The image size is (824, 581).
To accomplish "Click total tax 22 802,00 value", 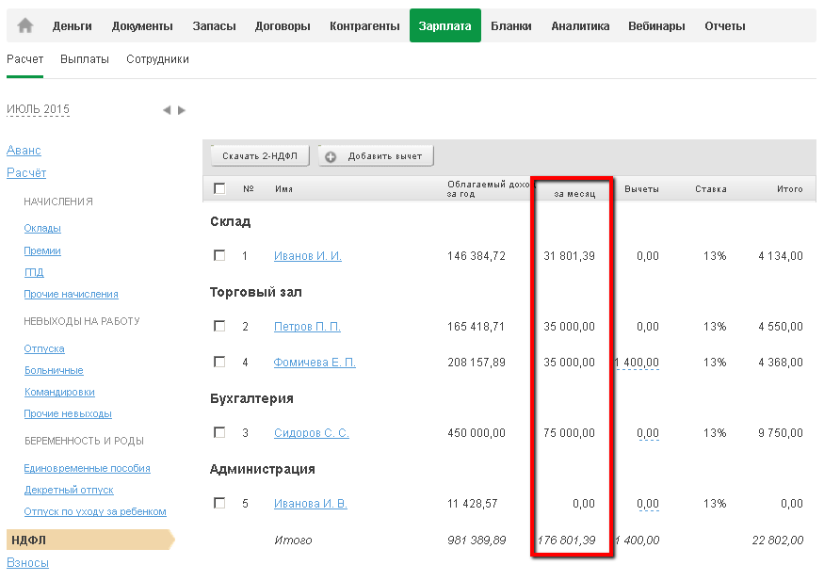I will [x=778, y=540].
